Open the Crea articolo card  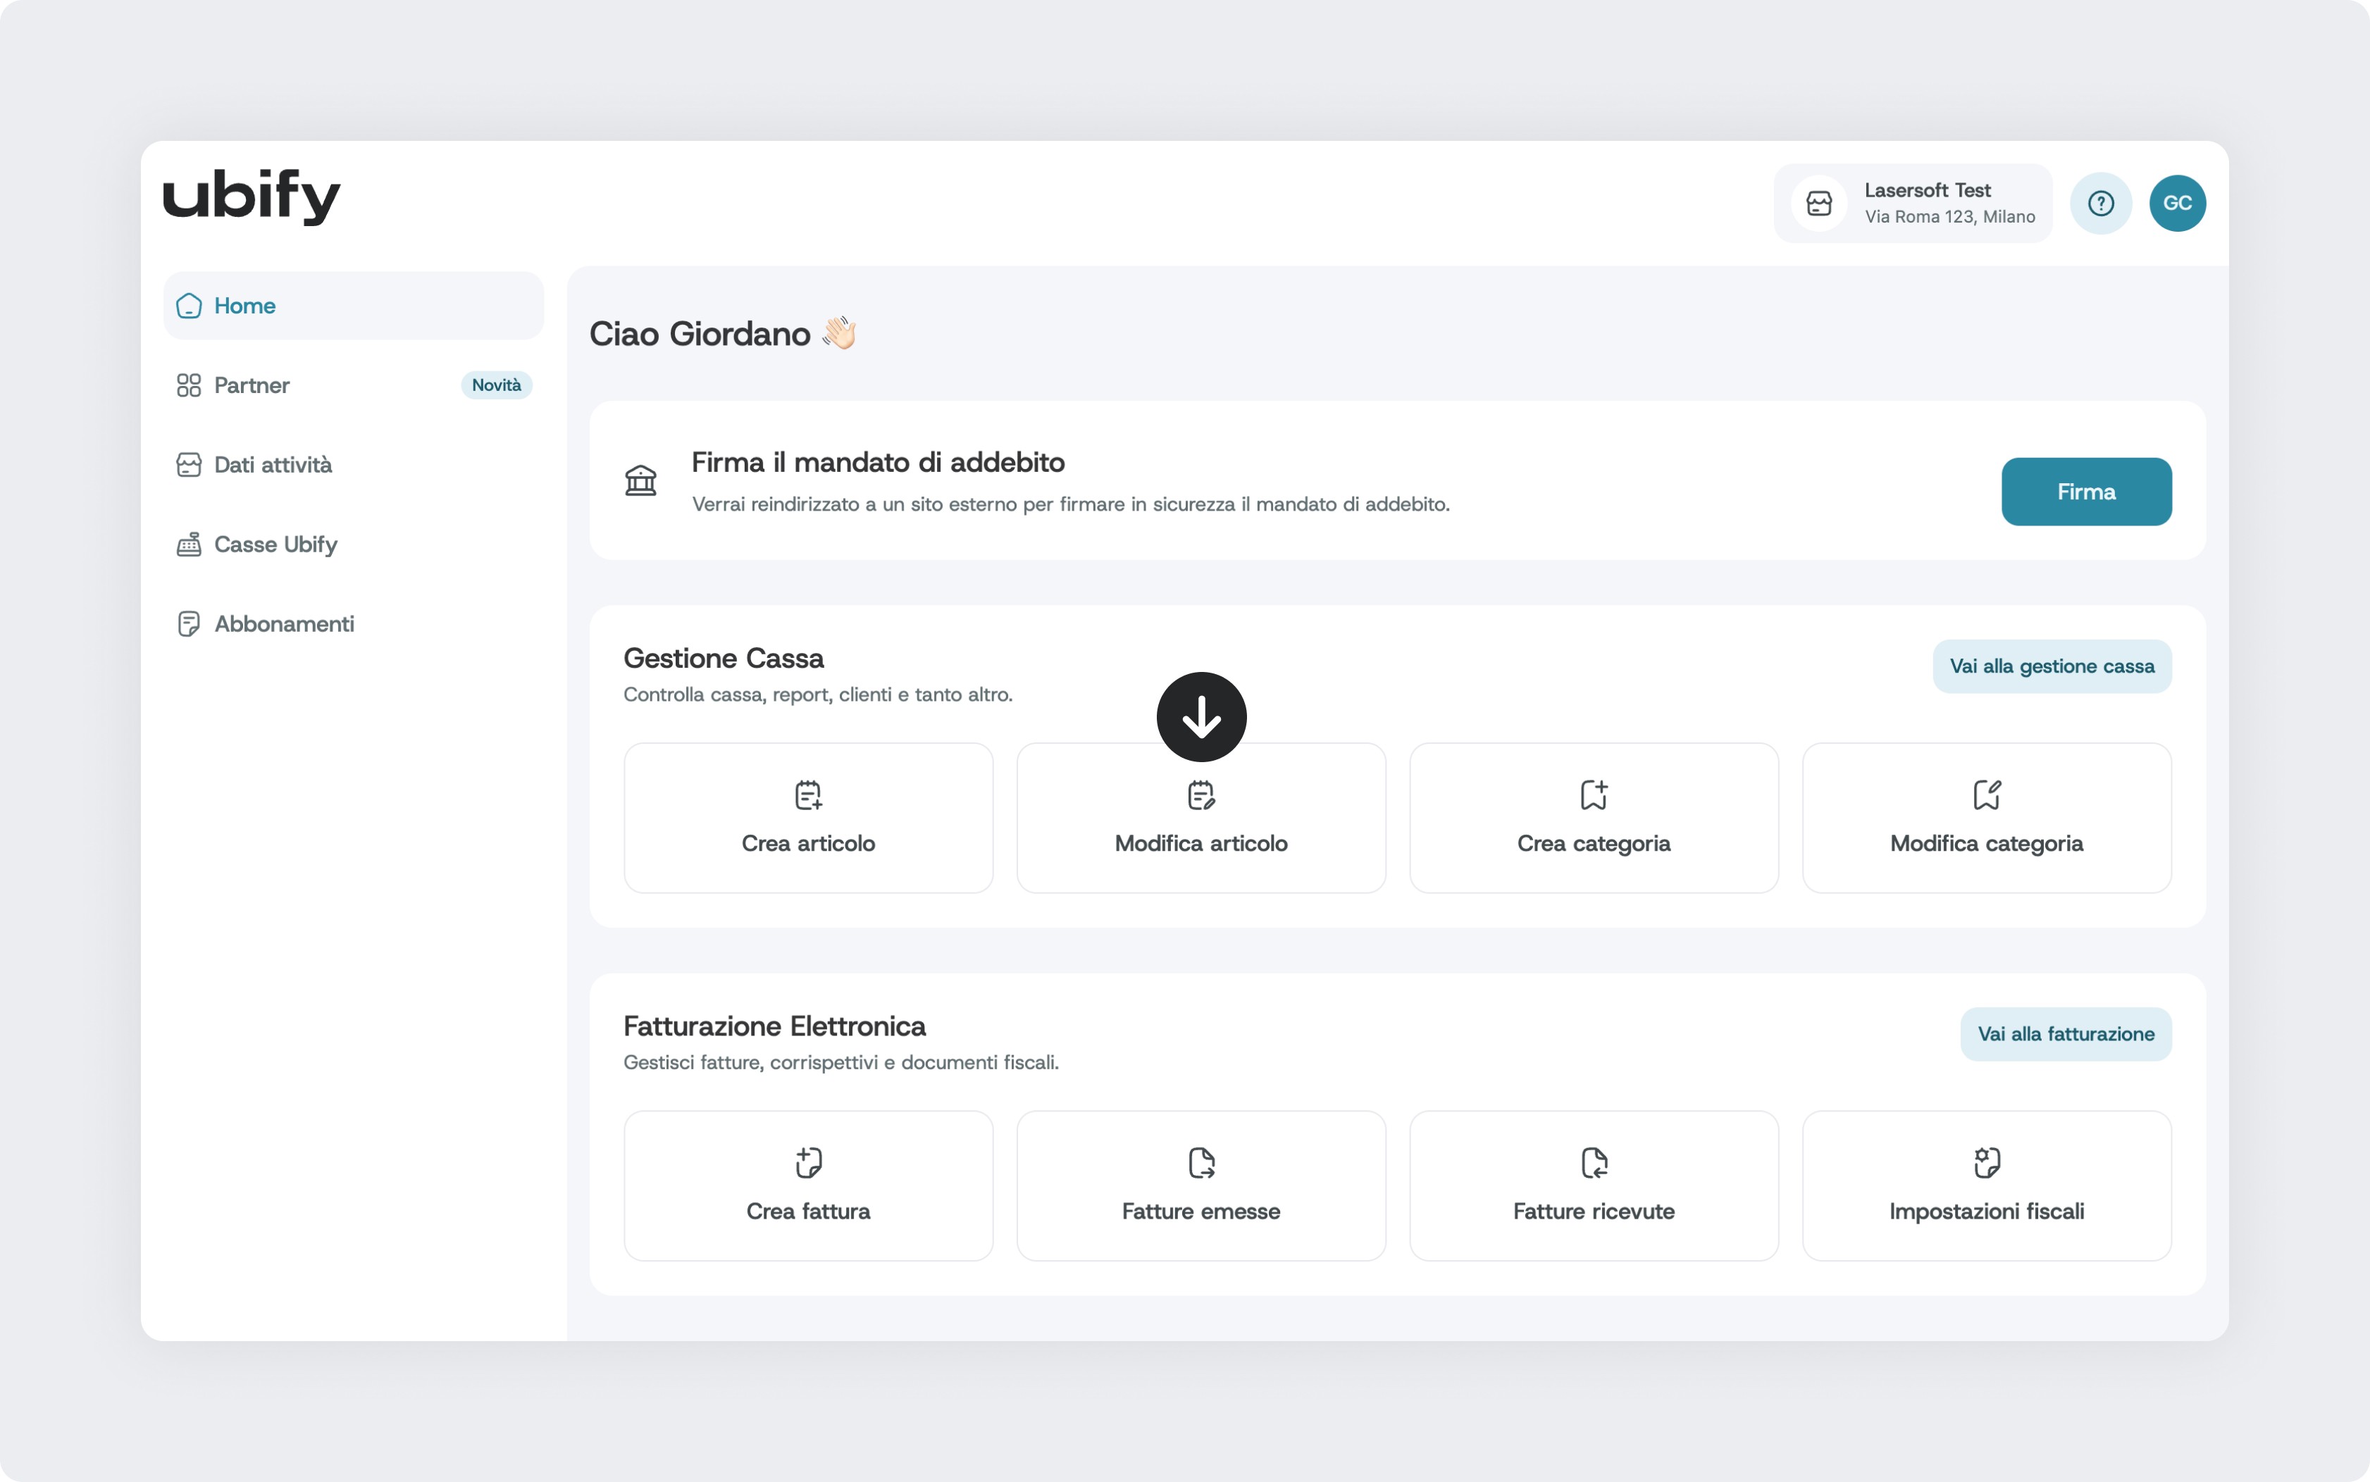click(807, 818)
